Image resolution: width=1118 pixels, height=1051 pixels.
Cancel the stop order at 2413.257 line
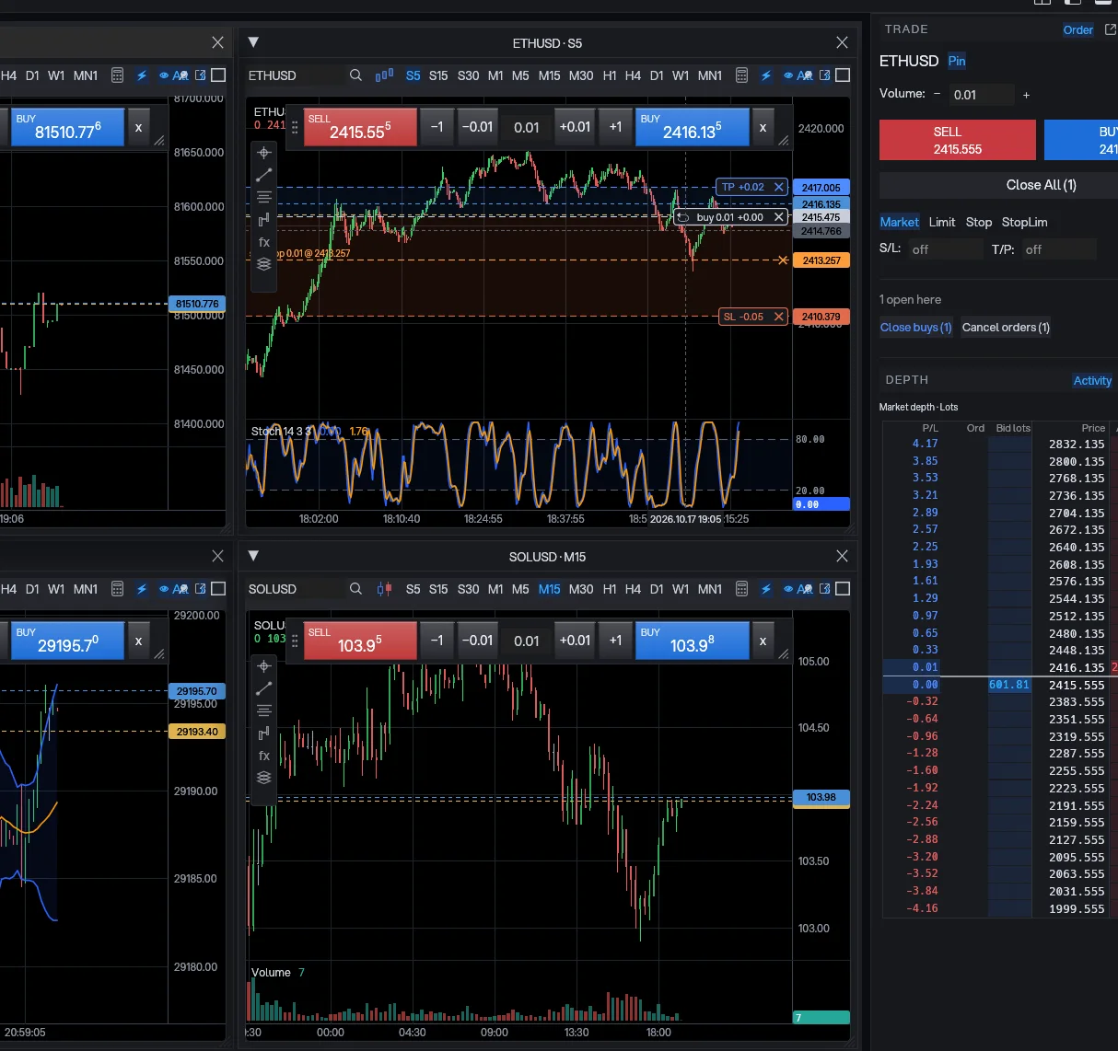[783, 260]
